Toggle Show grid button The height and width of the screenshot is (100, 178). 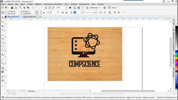[x=79, y=8]
